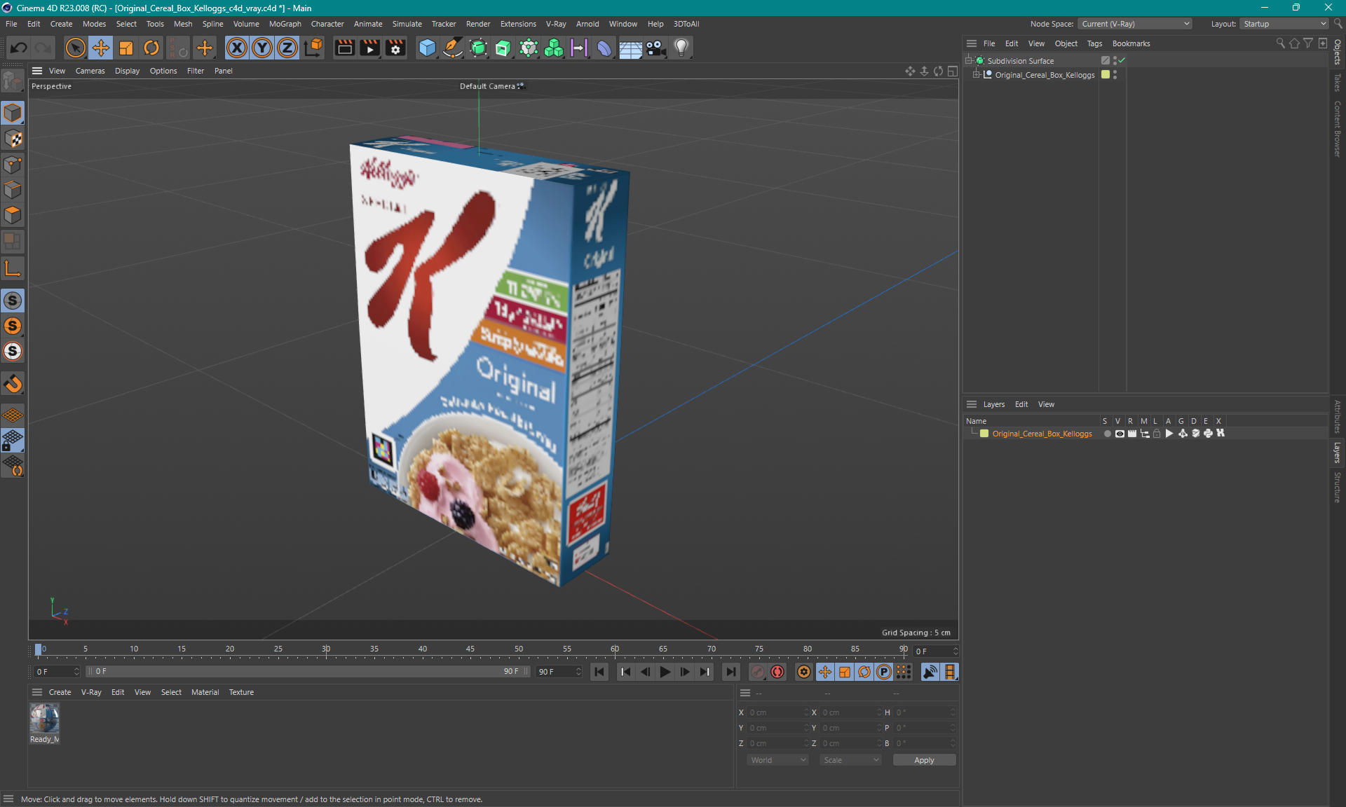Click the Record Active Objects button
Image resolution: width=1346 pixels, height=807 pixels.
coord(758,672)
